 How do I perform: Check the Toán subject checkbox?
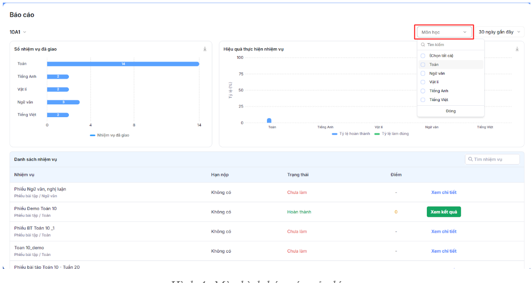tap(423, 65)
